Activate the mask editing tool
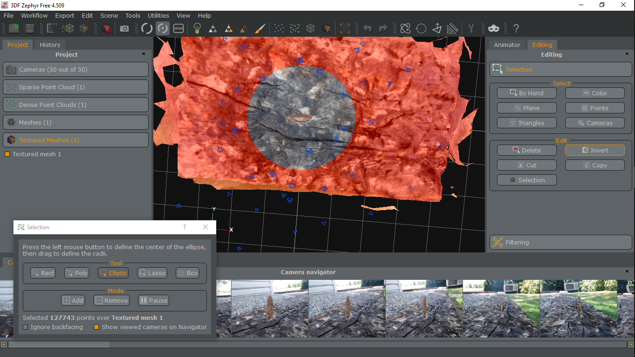 click(x=493, y=28)
